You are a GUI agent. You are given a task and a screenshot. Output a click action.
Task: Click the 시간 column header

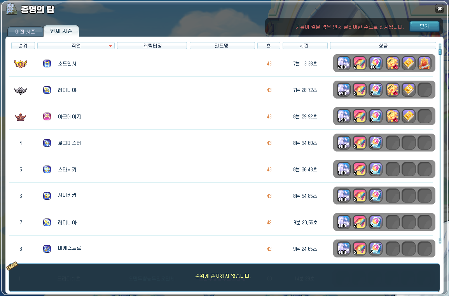click(x=305, y=46)
